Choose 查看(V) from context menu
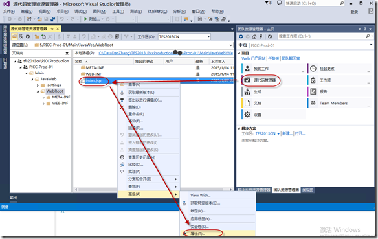Viewport: 378px width, 239px height. tap(148, 84)
